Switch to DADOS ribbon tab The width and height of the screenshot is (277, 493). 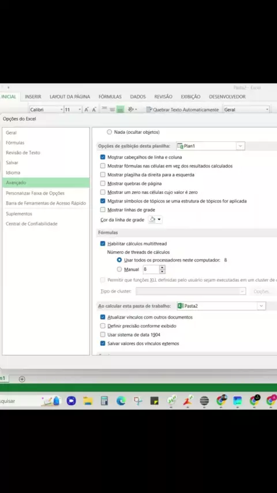click(138, 97)
